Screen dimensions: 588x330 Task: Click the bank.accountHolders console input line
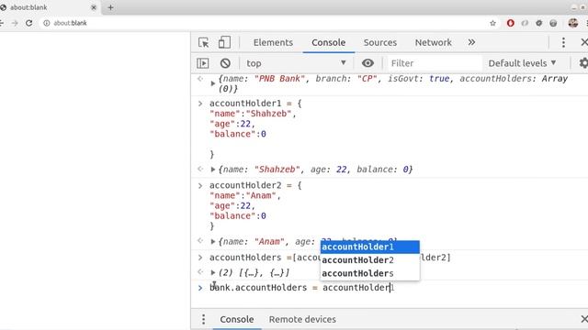(x=302, y=288)
